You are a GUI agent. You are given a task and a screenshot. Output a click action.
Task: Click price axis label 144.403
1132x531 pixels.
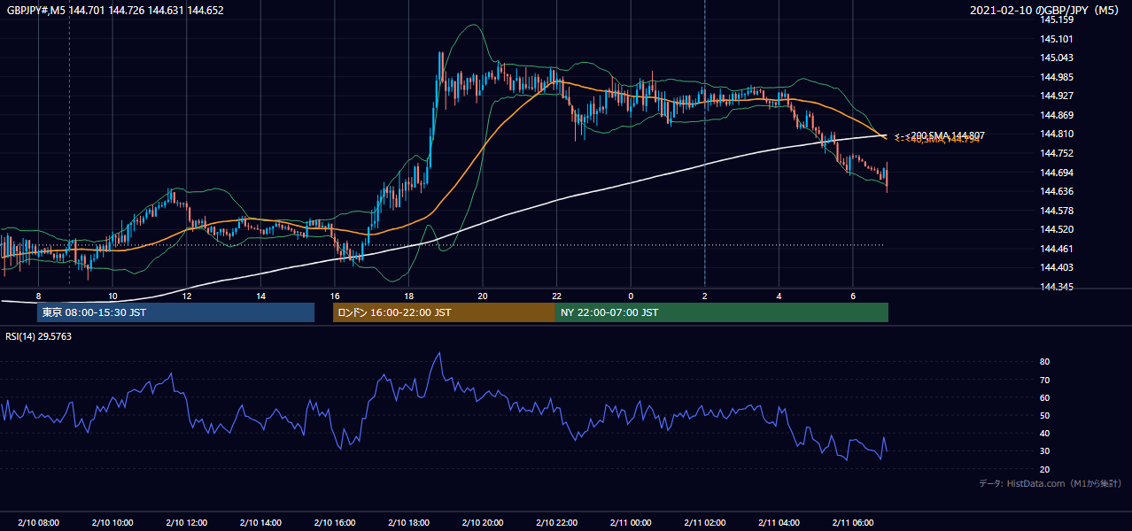(1057, 267)
